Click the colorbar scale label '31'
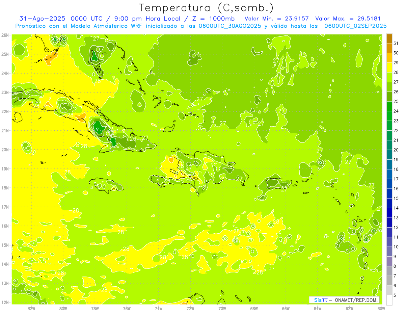The height and width of the screenshot is (313, 405). tap(396, 43)
